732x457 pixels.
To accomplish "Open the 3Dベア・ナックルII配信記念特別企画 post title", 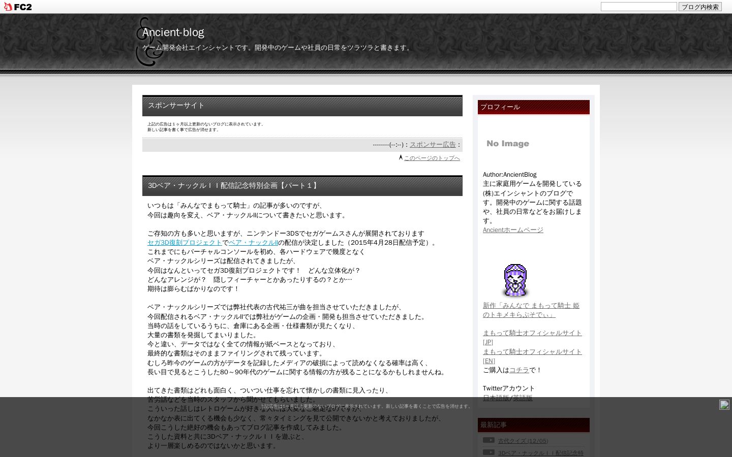I will coord(234,185).
